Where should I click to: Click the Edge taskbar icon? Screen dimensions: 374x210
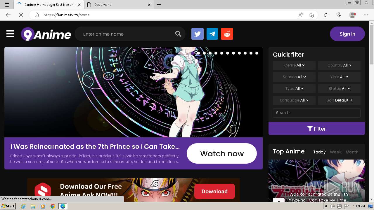(x=63, y=206)
